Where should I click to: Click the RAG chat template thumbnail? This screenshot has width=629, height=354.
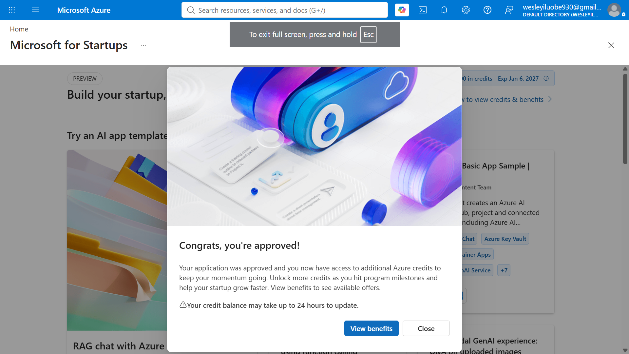pos(117,240)
